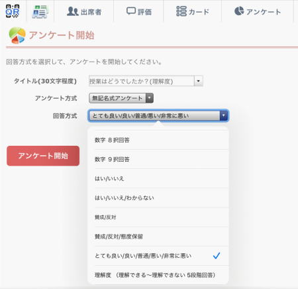Collapse the 回答方式 dropdown arrow
The width and height of the screenshot is (298, 289).
224,115
